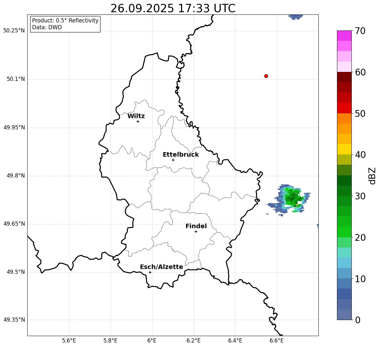
Task: Click the 6°E longitude label
Action: [x=152, y=341]
